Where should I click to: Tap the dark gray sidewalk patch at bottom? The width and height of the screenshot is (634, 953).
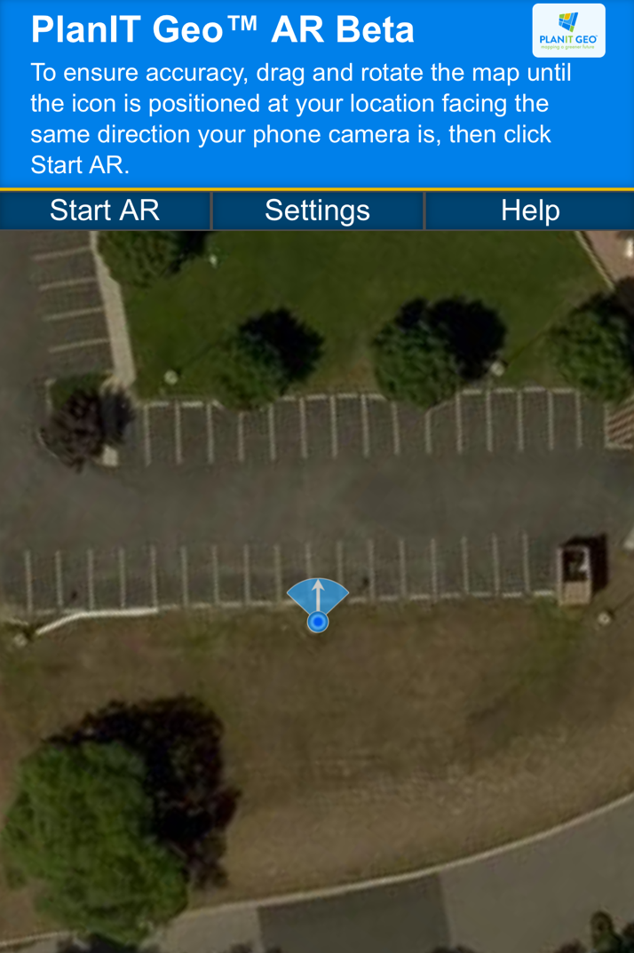click(x=354, y=917)
